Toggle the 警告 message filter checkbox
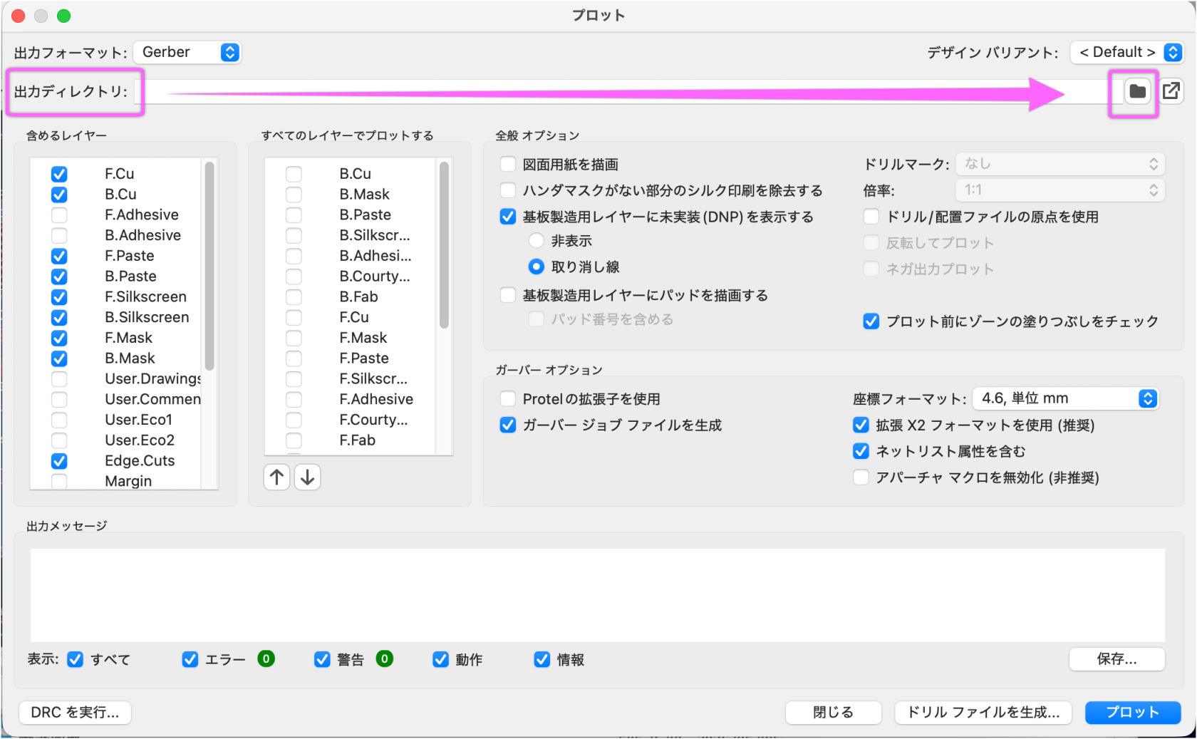 coord(322,660)
